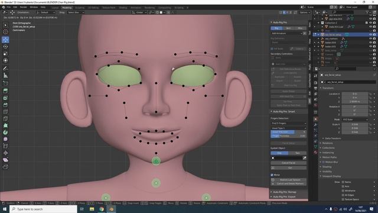Viewport: 378px width, 213px height.
Task: Select the Knife tool
Action: coord(5,118)
